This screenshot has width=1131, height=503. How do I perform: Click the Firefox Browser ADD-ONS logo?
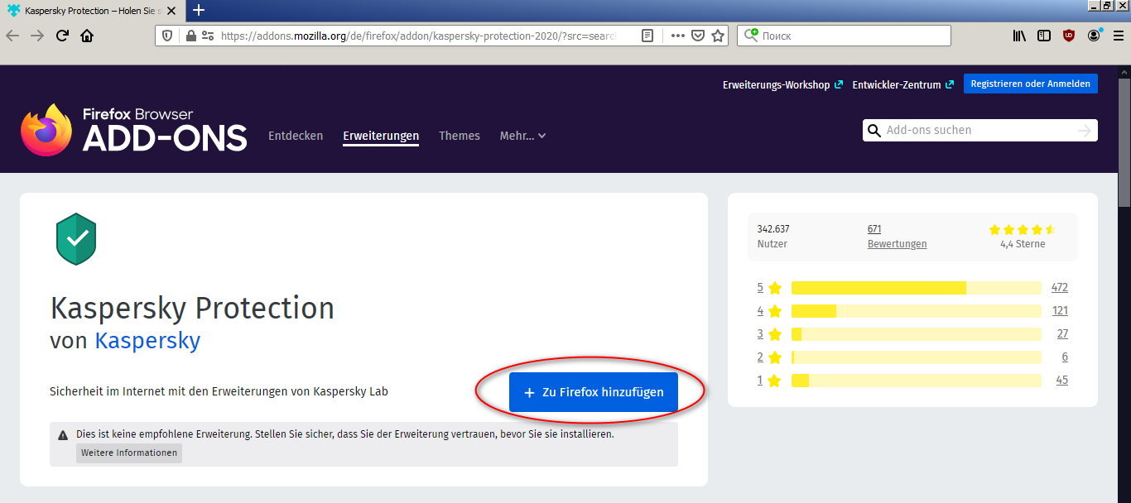[x=134, y=130]
